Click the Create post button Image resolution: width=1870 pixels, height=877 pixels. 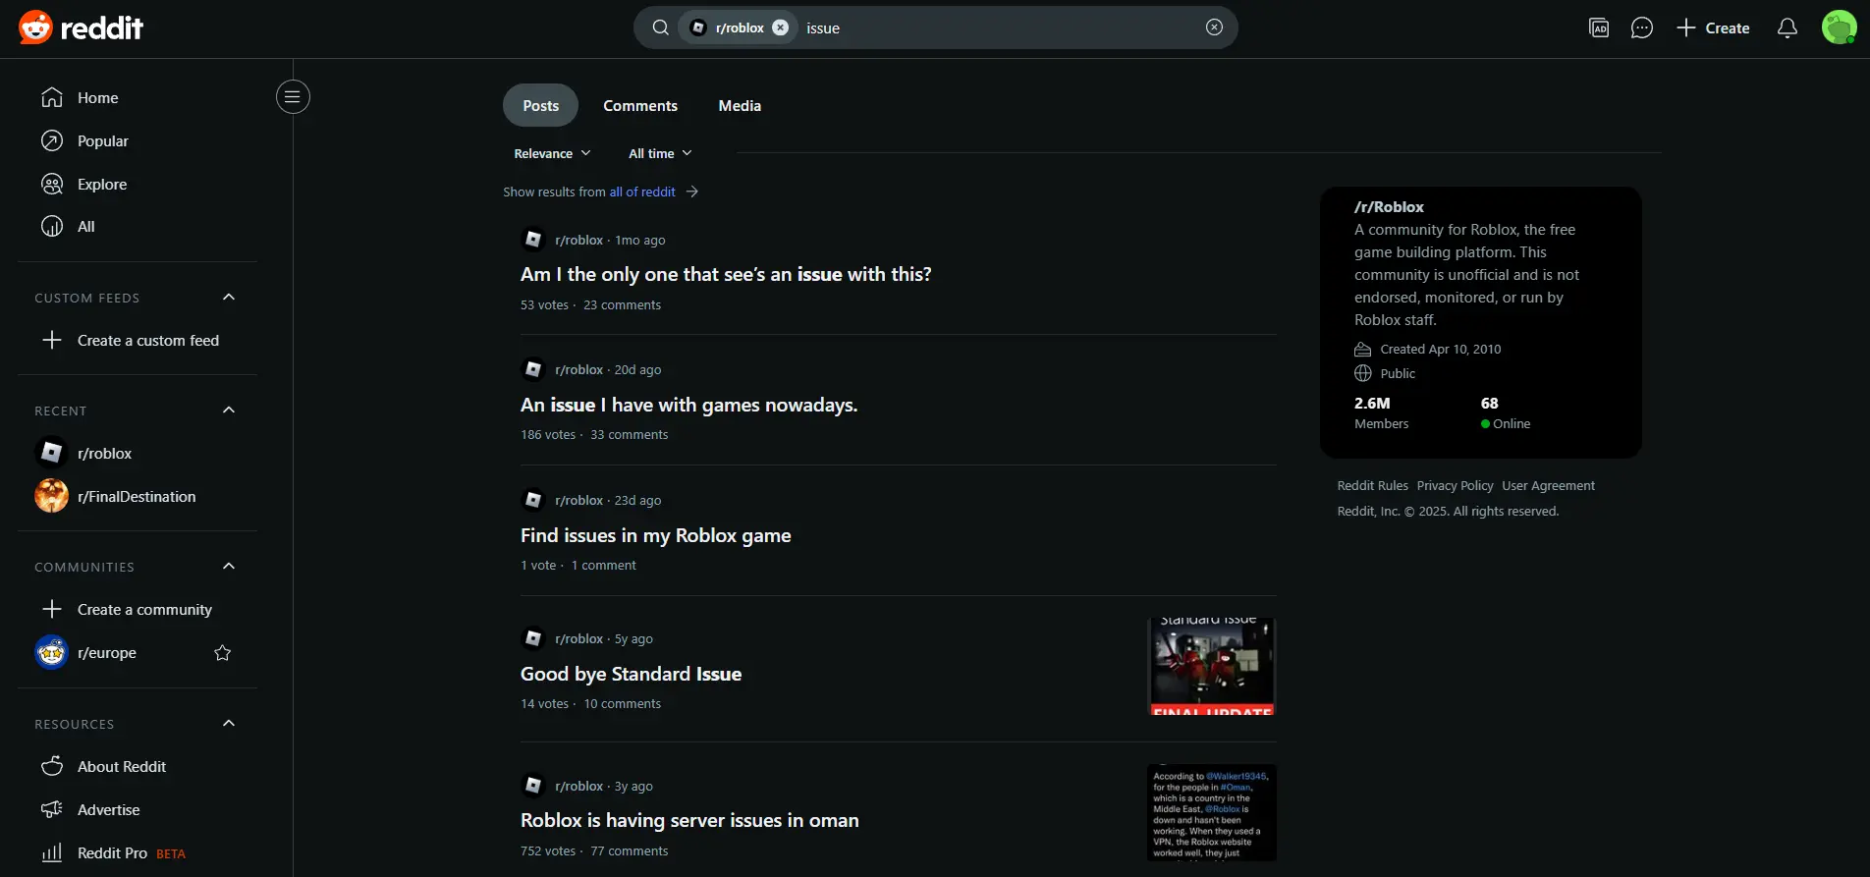tap(1713, 27)
